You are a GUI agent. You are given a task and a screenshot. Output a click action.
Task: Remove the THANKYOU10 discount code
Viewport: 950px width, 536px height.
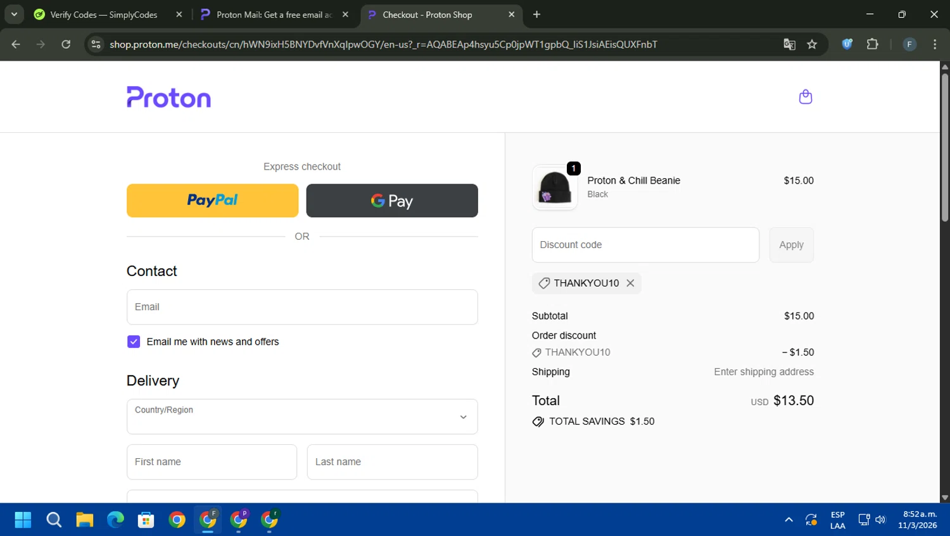pyautogui.click(x=630, y=283)
